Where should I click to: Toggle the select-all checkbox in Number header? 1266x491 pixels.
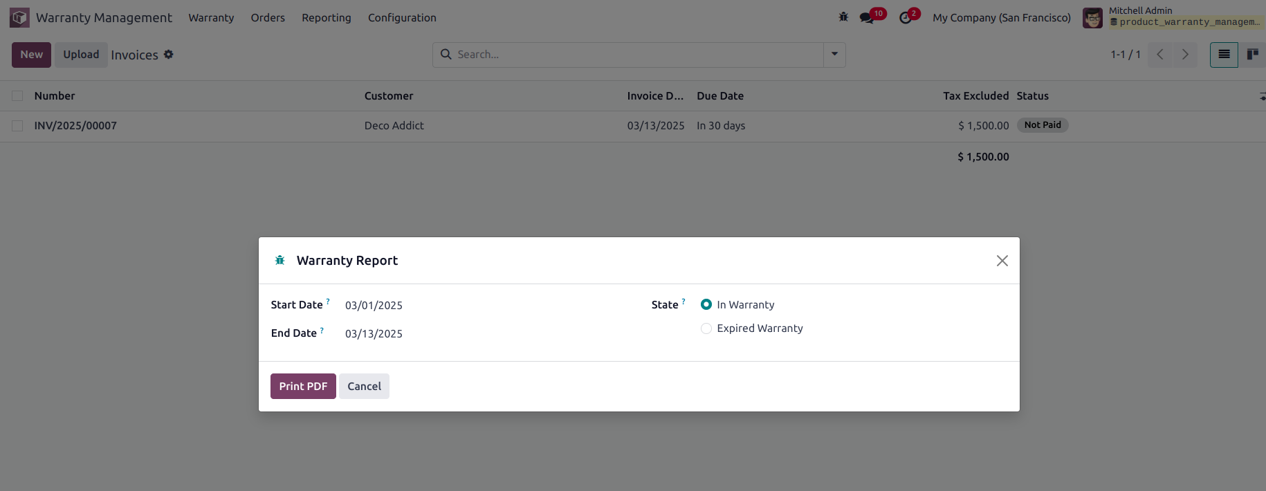(17, 96)
